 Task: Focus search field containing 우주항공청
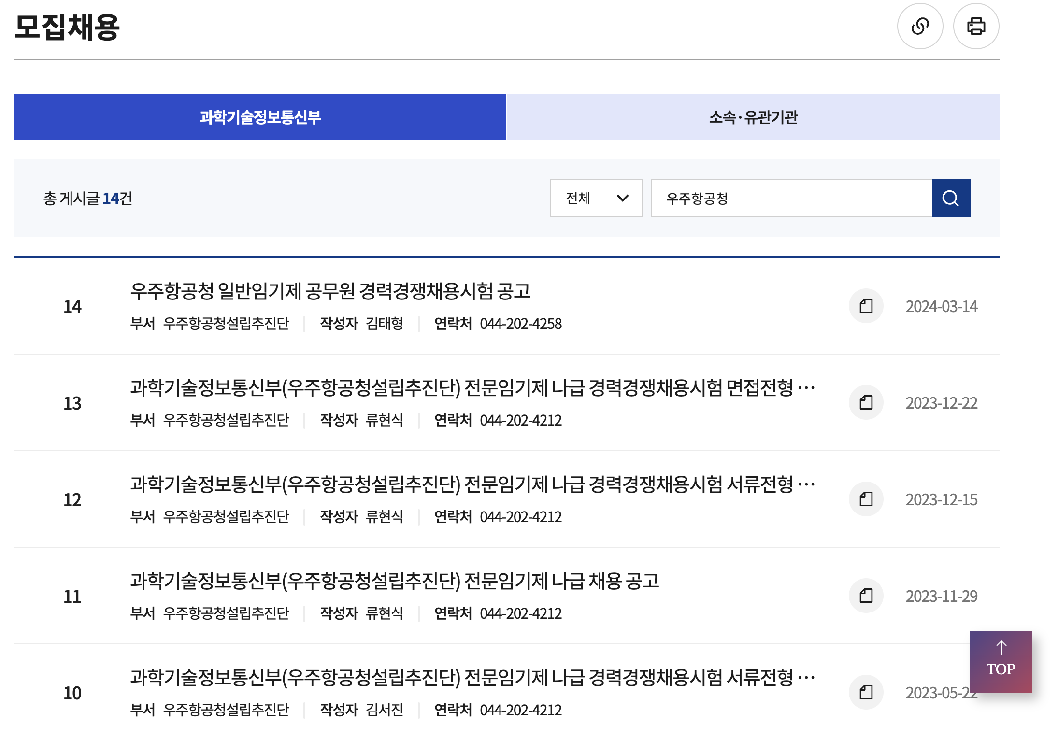(x=791, y=198)
